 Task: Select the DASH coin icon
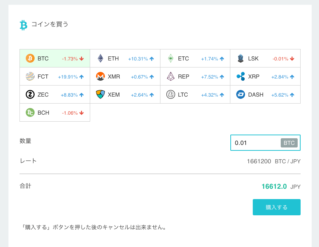pyautogui.click(x=241, y=95)
